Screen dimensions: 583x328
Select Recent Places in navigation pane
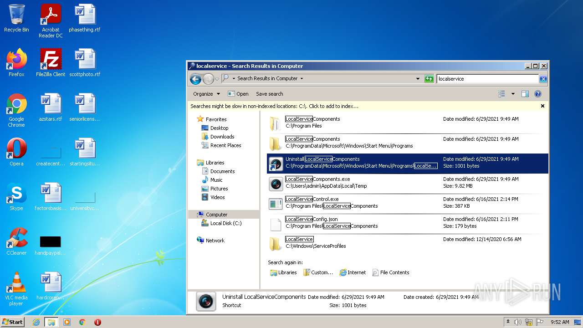(x=225, y=145)
